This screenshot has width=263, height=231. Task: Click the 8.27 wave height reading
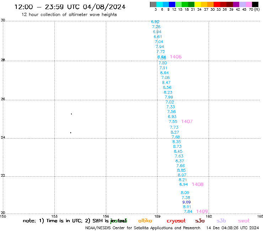tap(175, 132)
